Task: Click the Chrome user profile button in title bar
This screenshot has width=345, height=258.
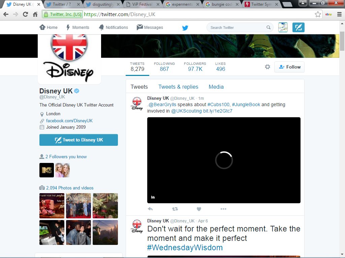Action: click(303, 3)
